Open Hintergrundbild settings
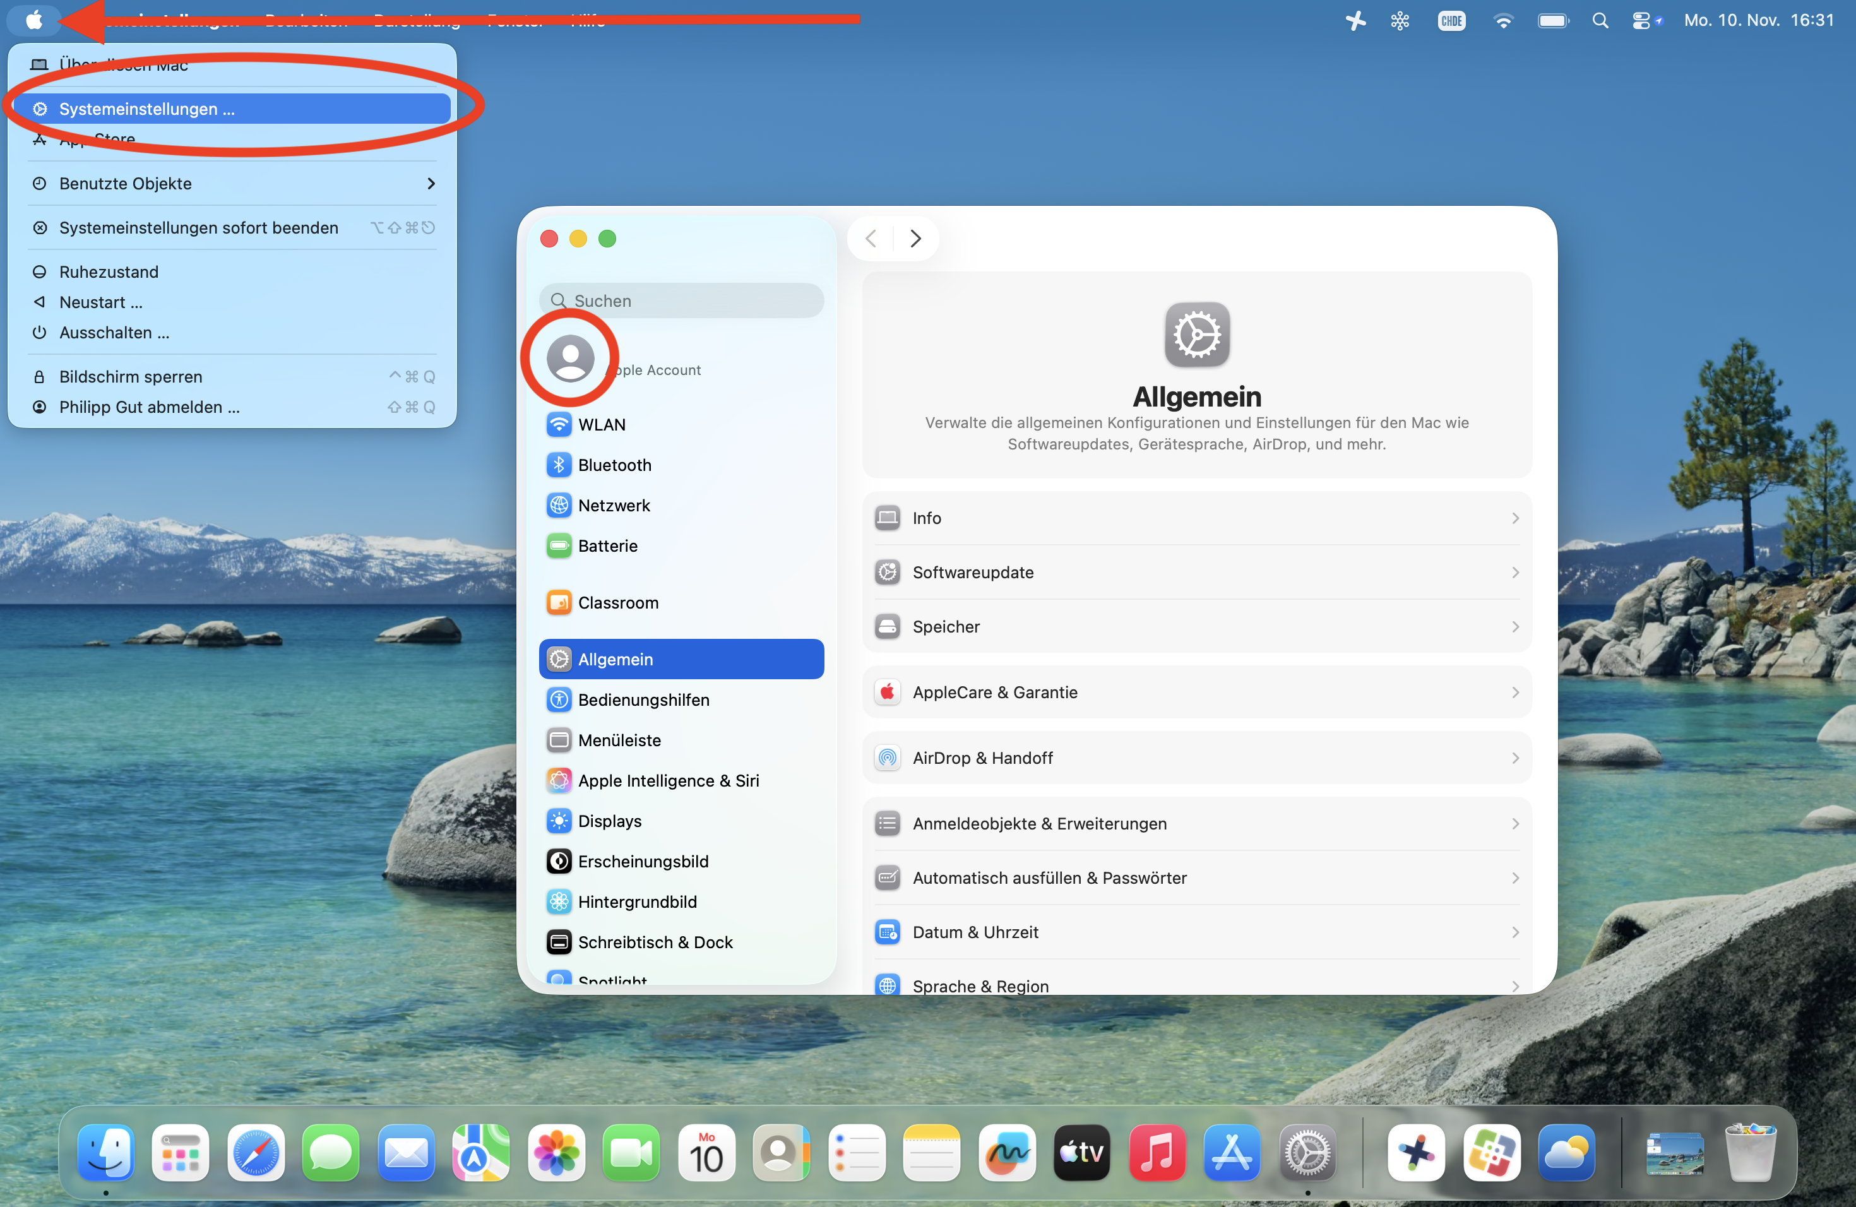Screen dimensions: 1856x1207 tap(636, 902)
